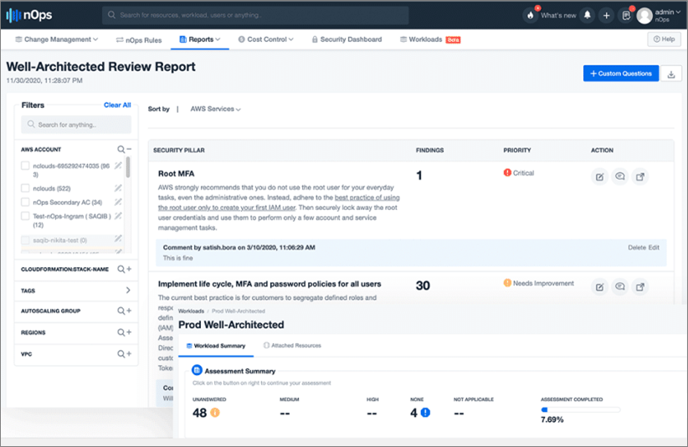This screenshot has height=447, width=688.
Task: Search Regions filter
Action: tap(121, 332)
